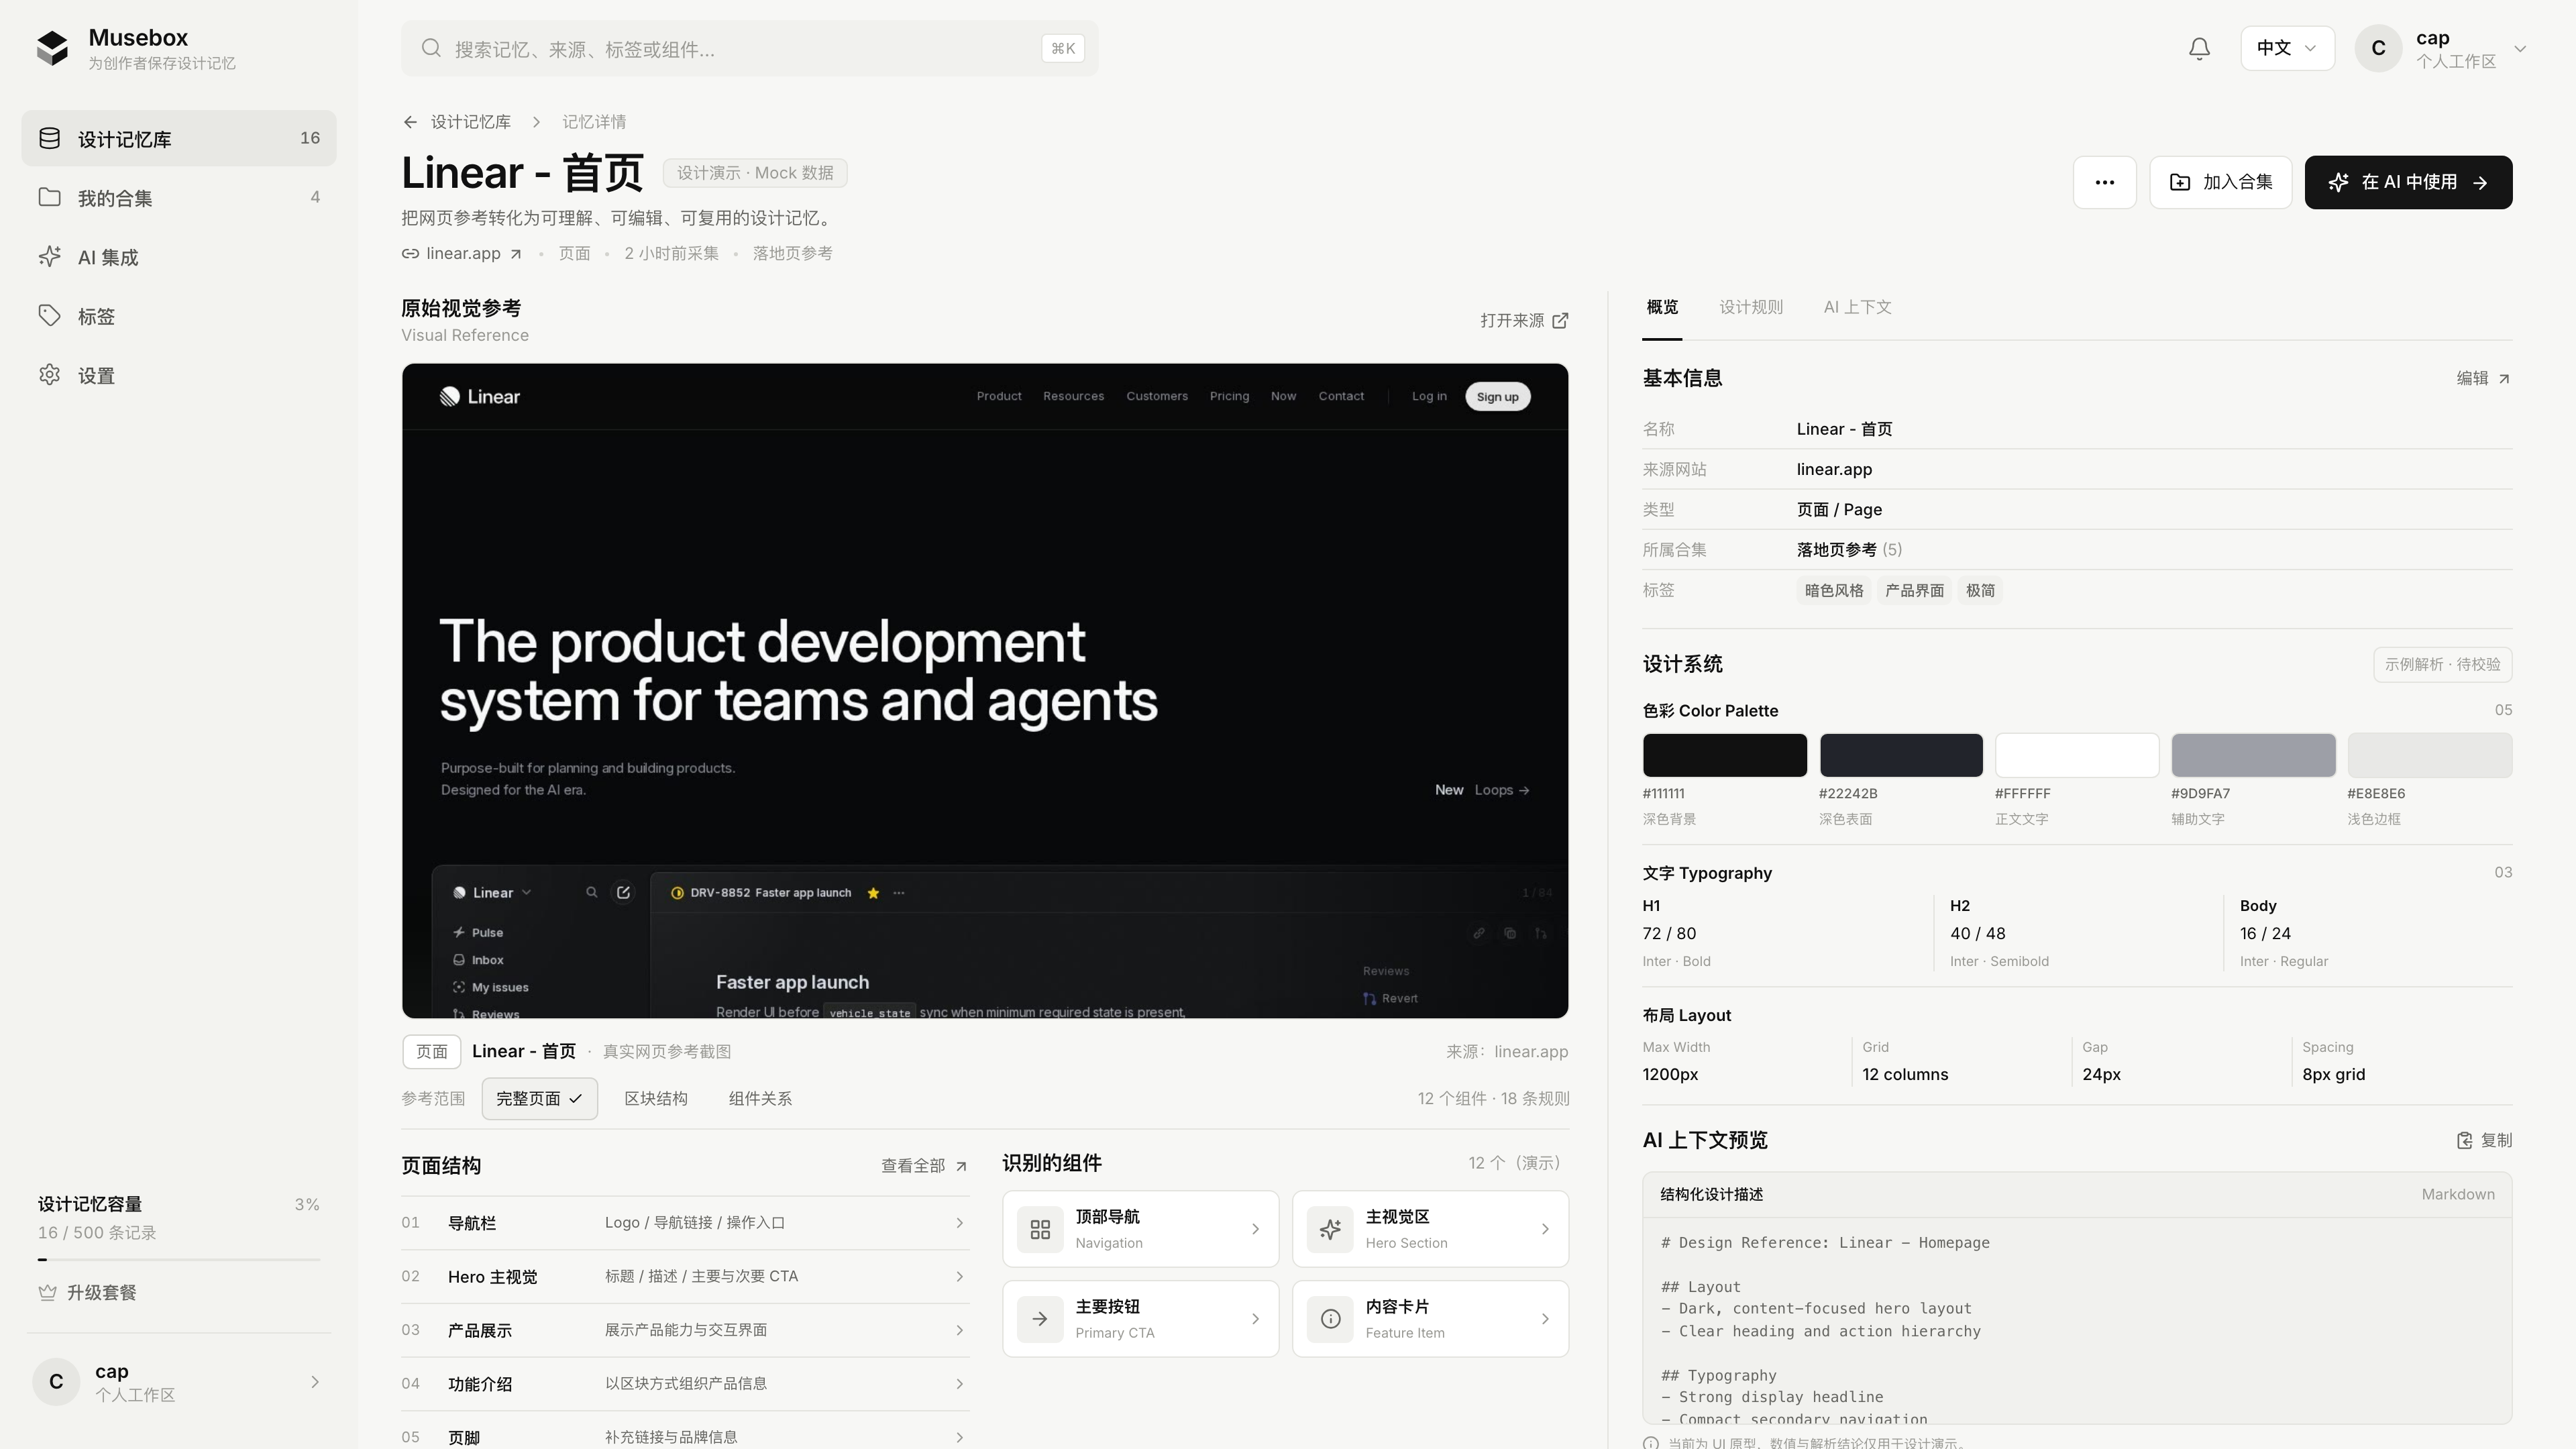Expand the 产品展示 structure row
The image size is (2576, 1449).
click(x=685, y=1330)
